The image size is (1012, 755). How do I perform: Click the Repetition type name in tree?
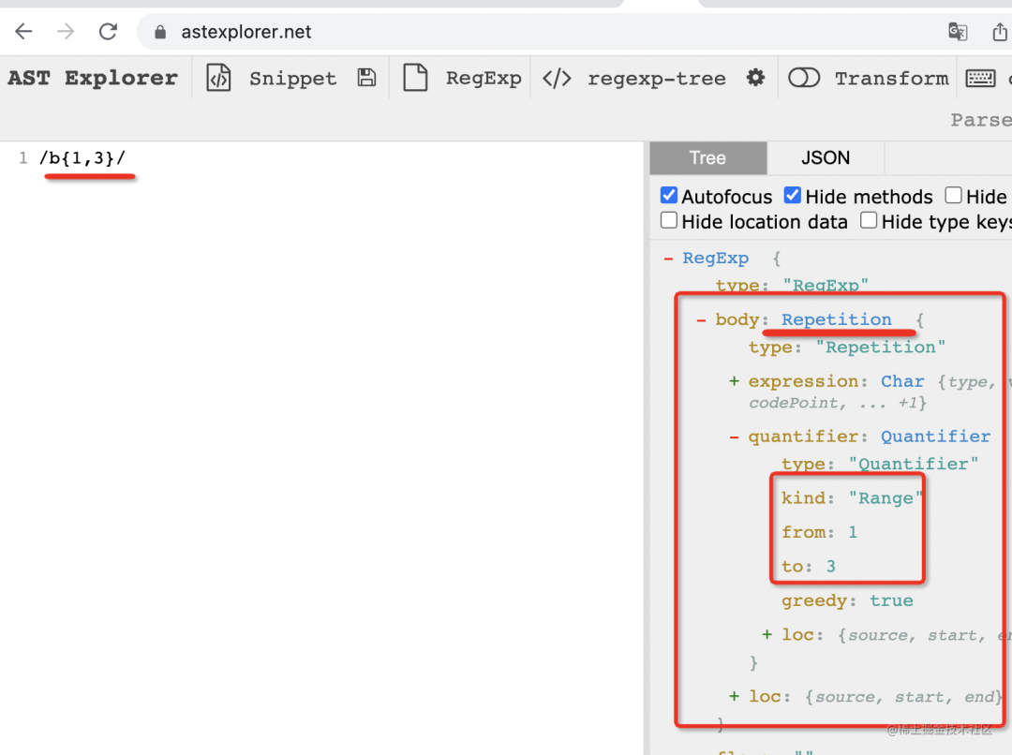click(837, 319)
